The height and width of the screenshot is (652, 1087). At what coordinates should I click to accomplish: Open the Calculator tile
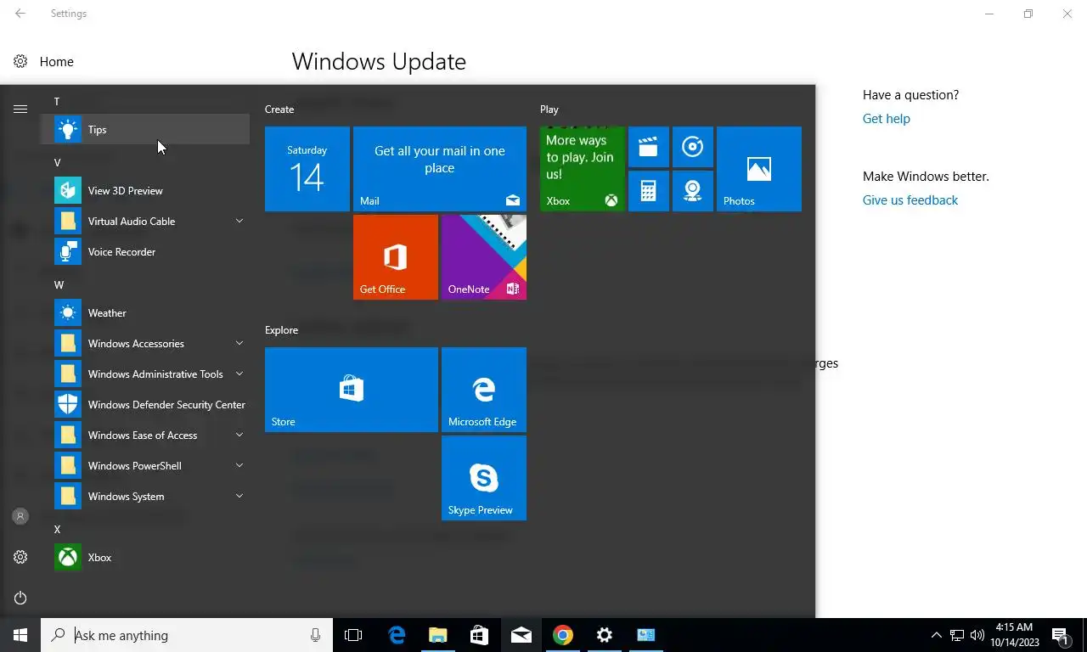coord(649,191)
